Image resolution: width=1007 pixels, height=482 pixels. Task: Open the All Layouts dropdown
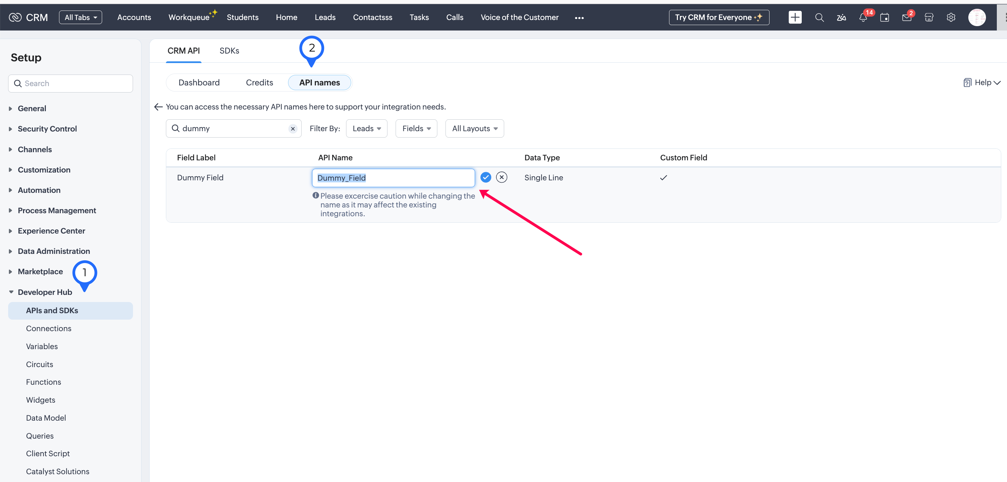pyautogui.click(x=474, y=128)
